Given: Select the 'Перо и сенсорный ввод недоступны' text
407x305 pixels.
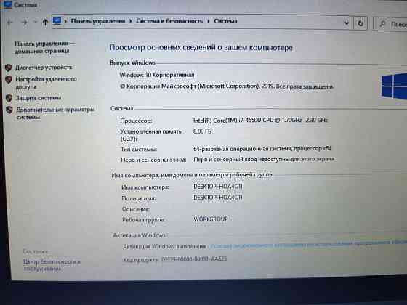Looking at the screenshot, I should tap(264, 159).
